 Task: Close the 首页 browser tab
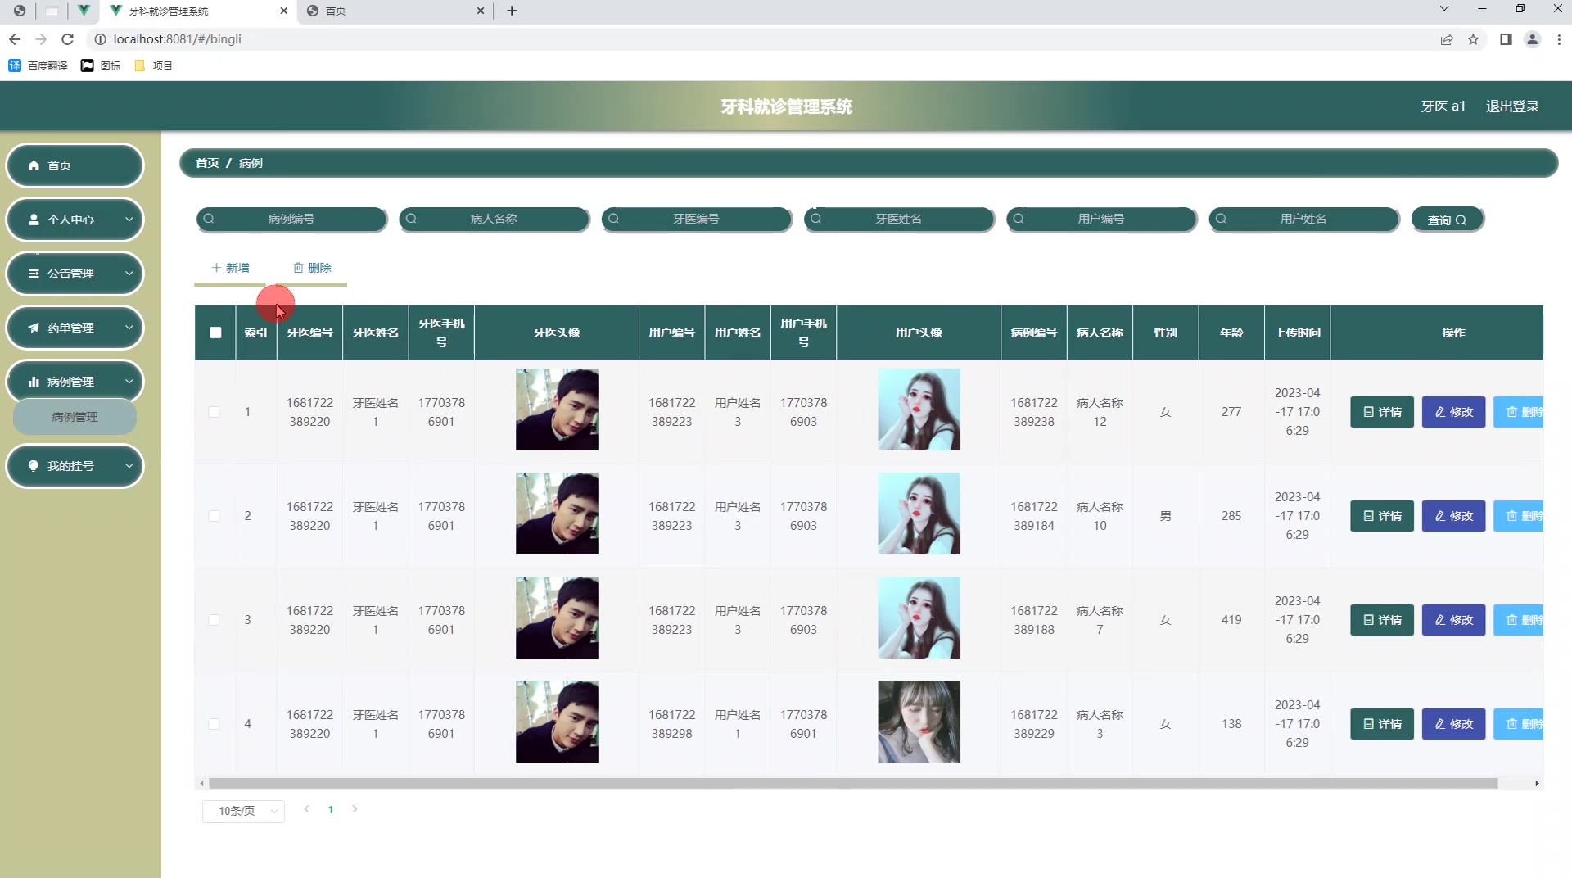(481, 11)
